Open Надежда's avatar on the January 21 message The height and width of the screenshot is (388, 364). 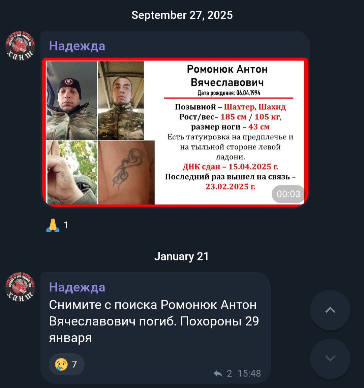20,287
